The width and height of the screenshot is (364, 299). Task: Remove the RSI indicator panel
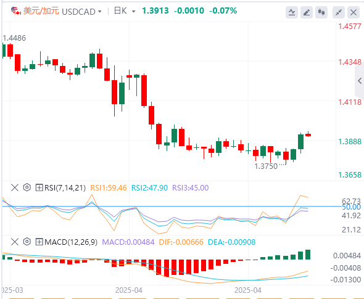(x=15, y=187)
